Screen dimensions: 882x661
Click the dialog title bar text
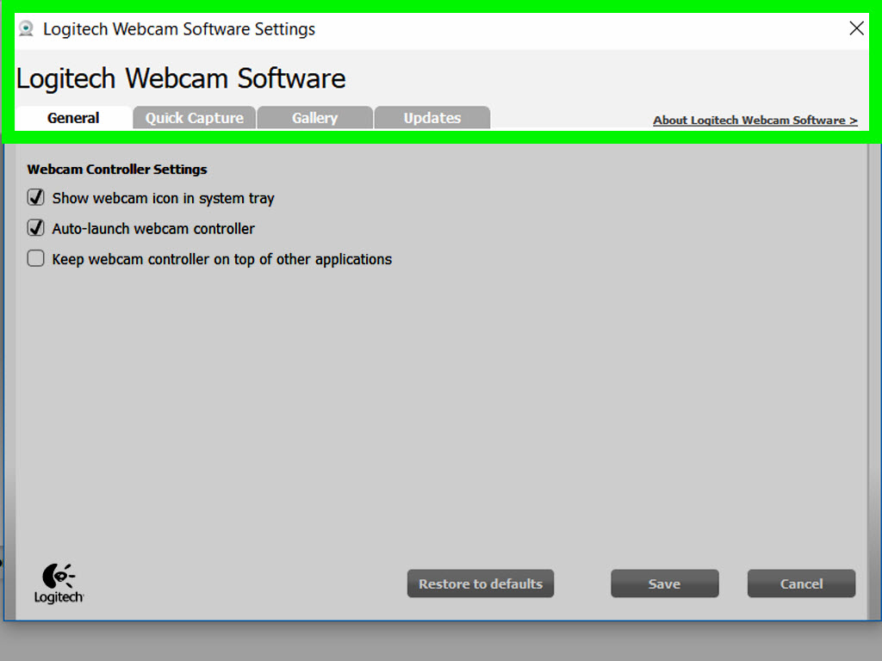click(179, 28)
